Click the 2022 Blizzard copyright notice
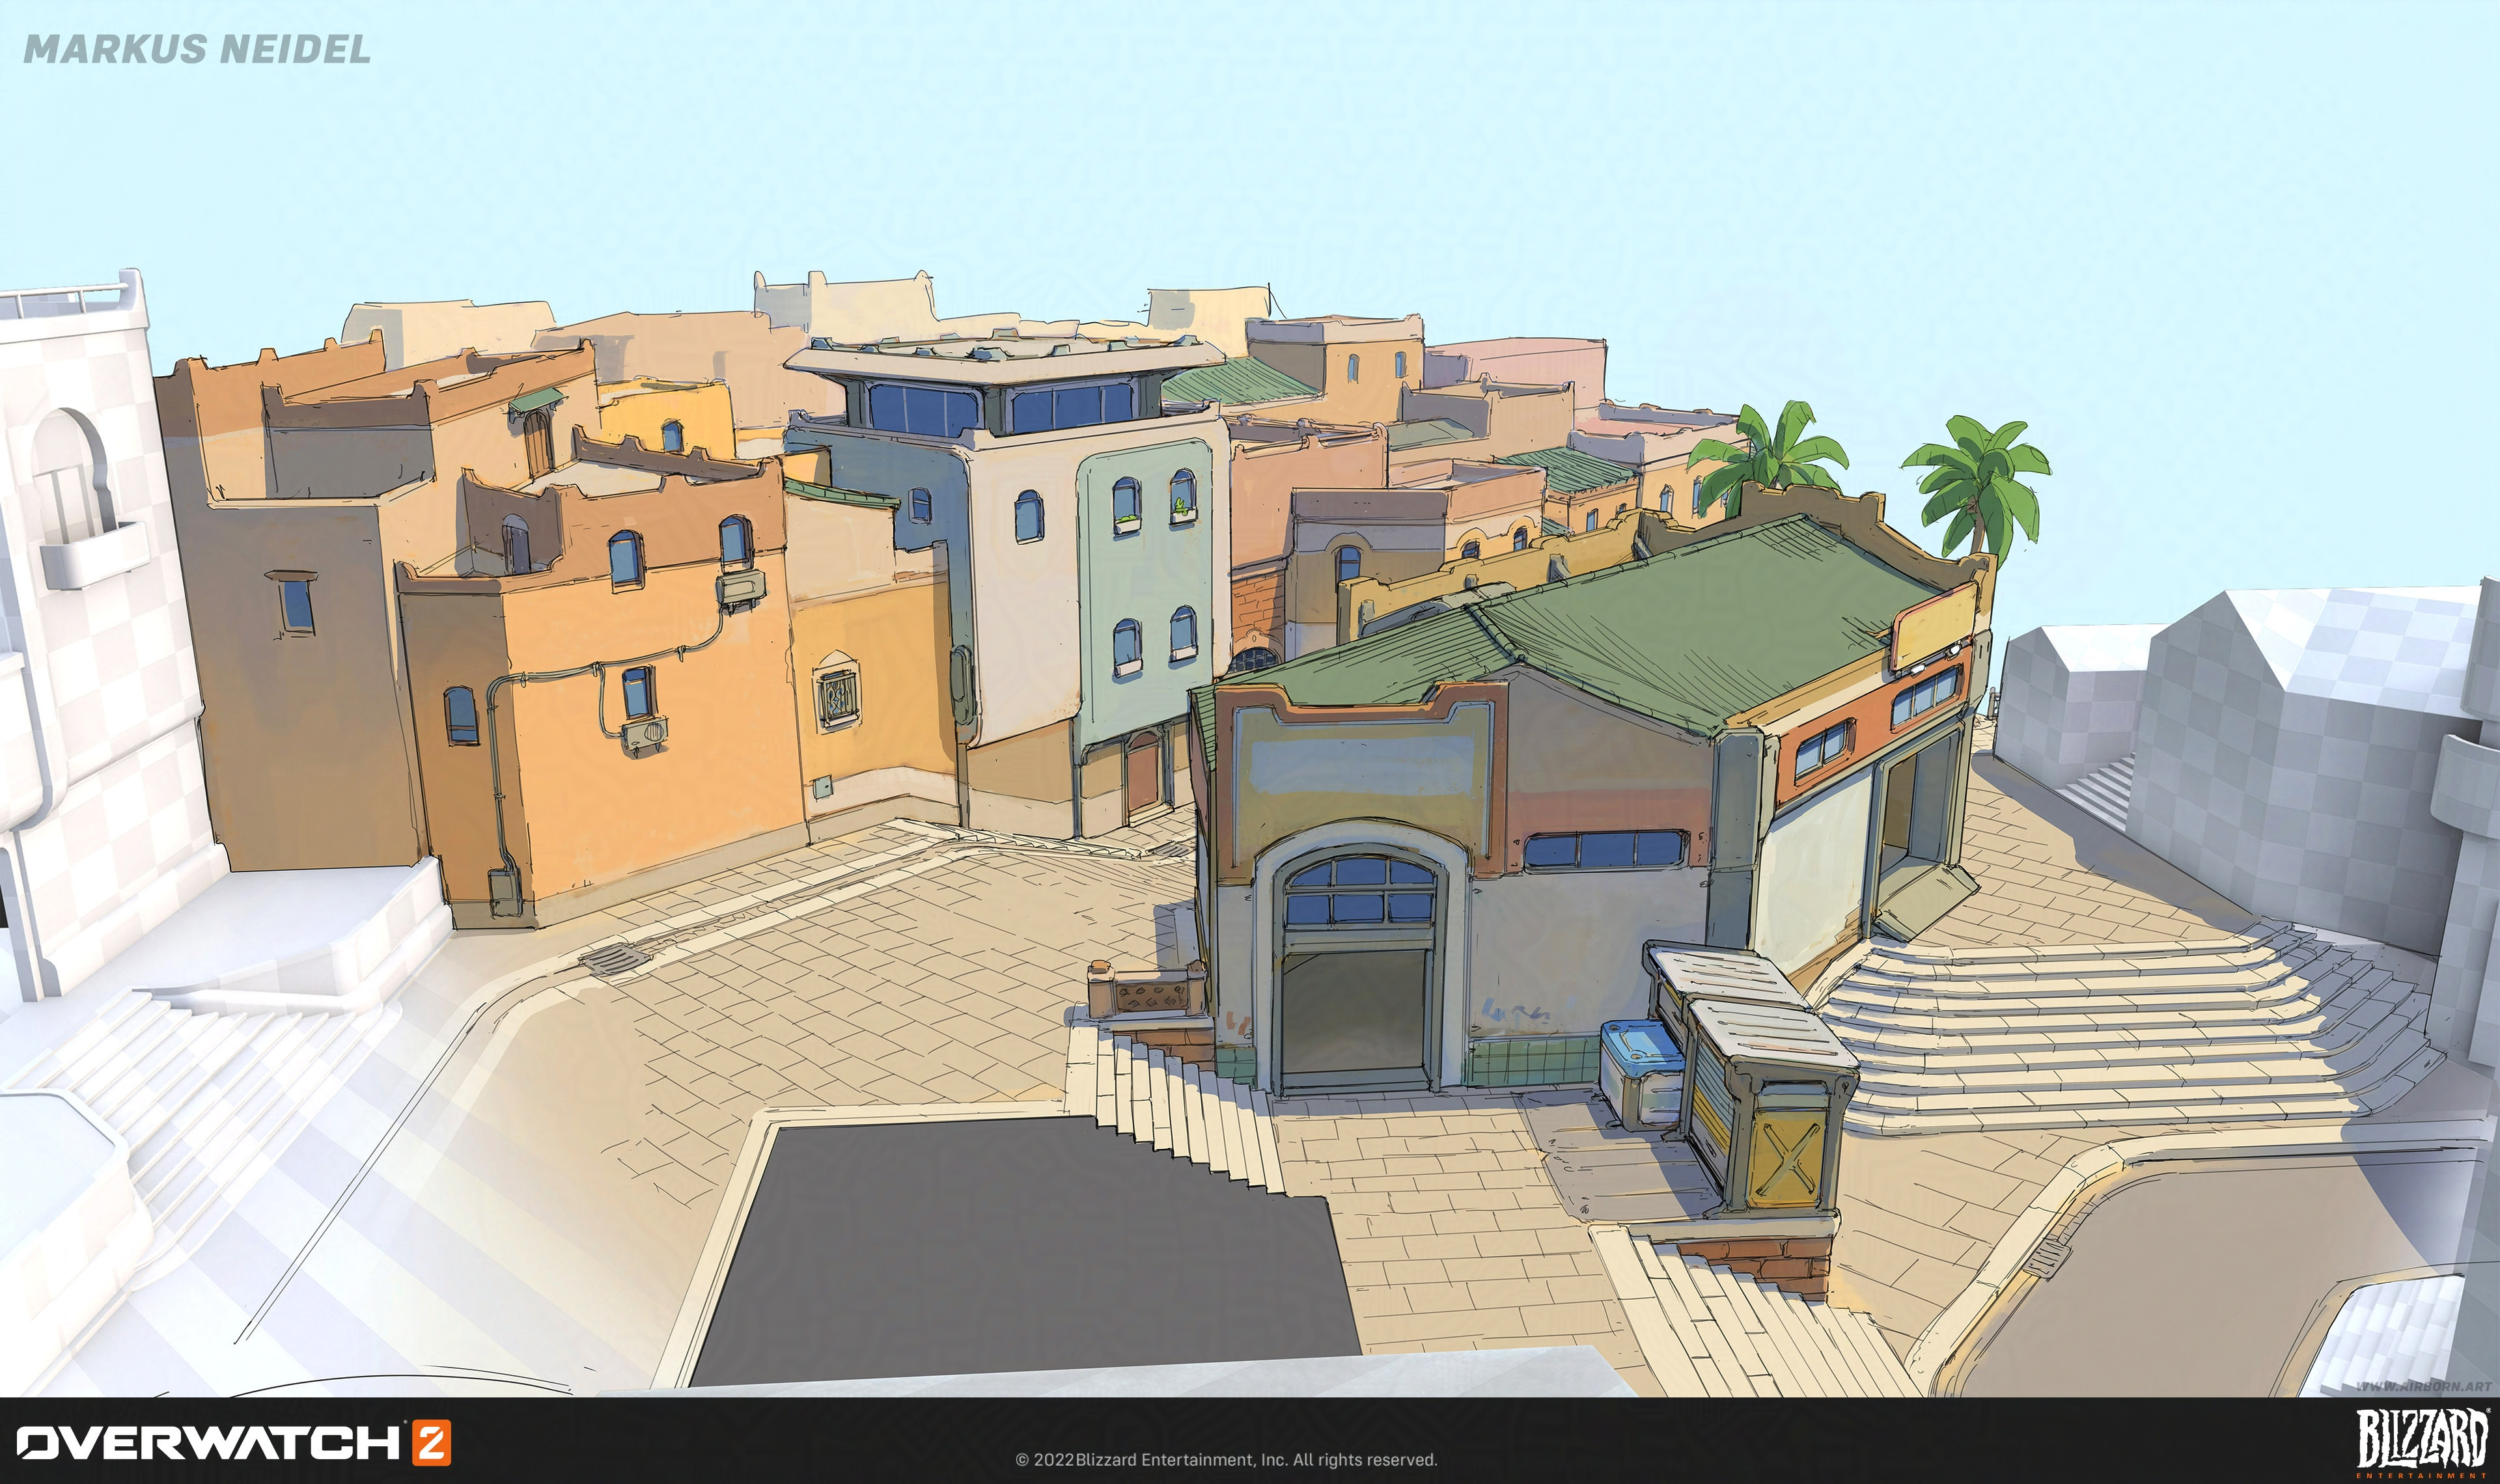Image resolution: width=2500 pixels, height=1484 pixels. point(1226,1460)
